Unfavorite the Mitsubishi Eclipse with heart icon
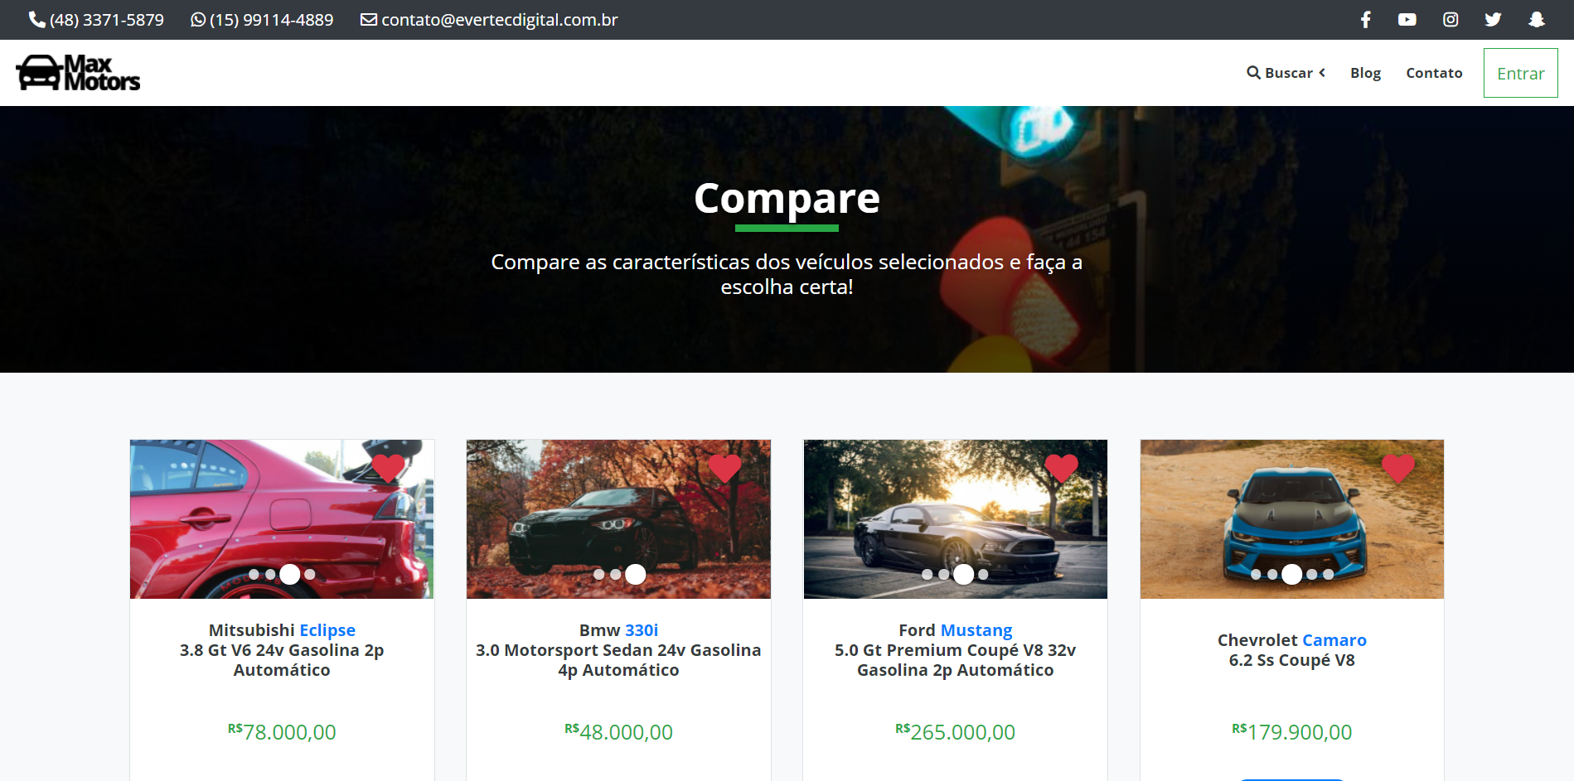Image resolution: width=1574 pixels, height=781 pixels. (388, 468)
